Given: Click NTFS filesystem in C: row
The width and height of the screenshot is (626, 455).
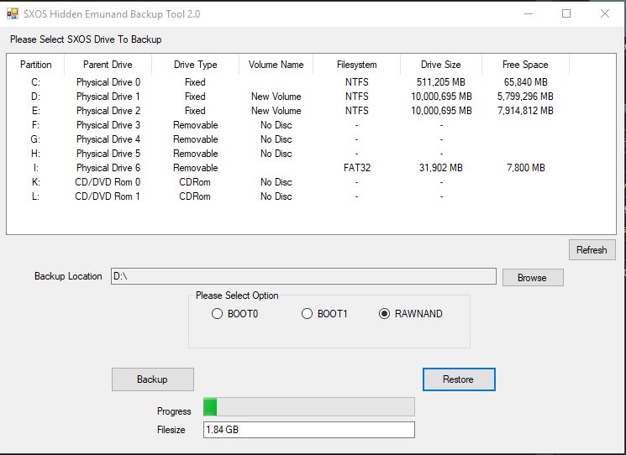Looking at the screenshot, I should [357, 82].
